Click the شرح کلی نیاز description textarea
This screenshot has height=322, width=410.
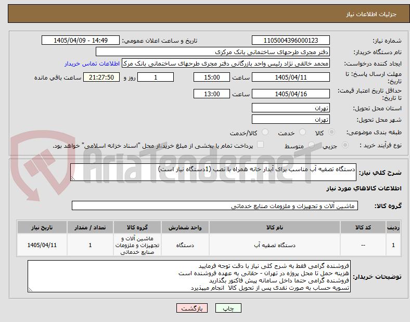pyautogui.click(x=213, y=172)
